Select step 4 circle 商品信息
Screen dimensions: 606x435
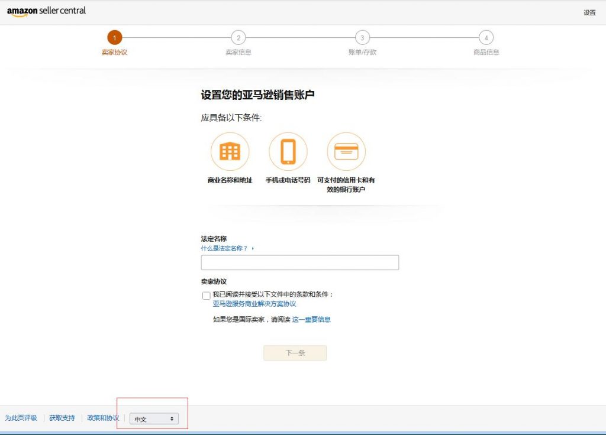(x=486, y=38)
